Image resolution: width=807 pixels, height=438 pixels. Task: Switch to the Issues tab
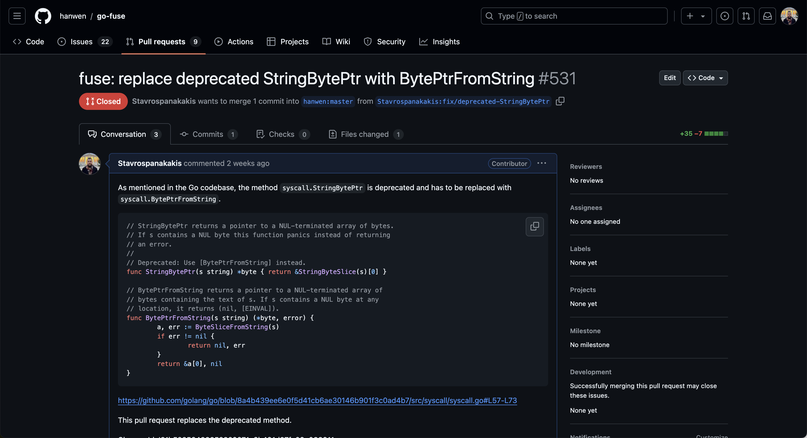85,42
